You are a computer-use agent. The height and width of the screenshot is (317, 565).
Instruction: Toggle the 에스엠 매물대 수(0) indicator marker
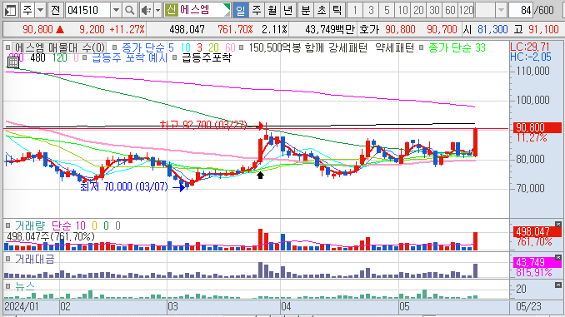point(8,47)
